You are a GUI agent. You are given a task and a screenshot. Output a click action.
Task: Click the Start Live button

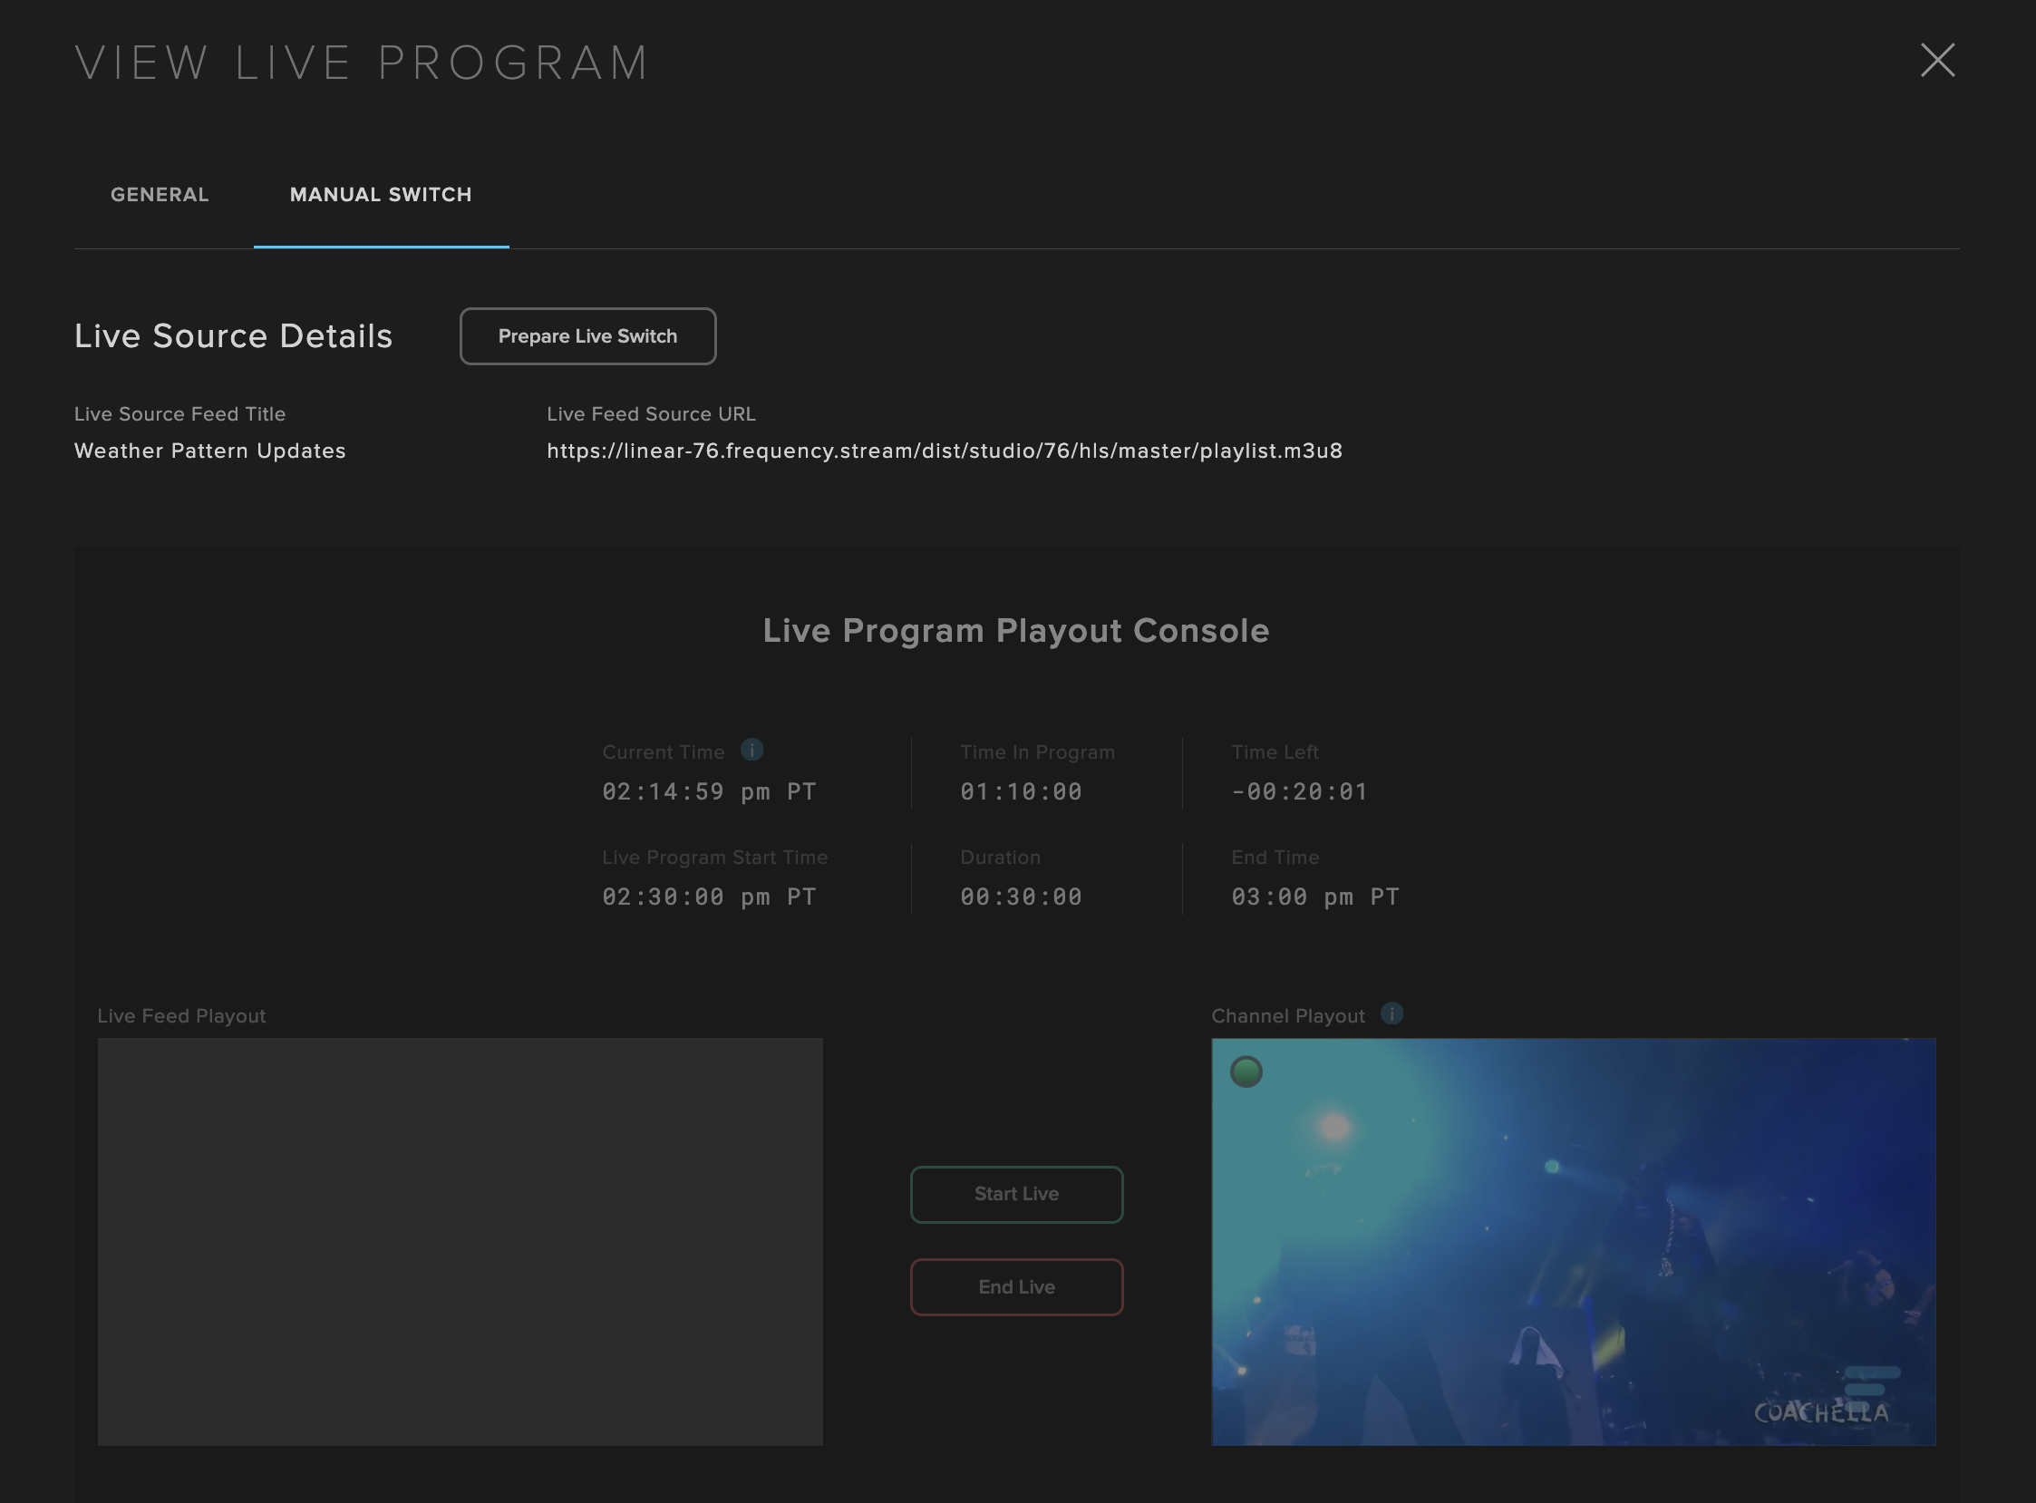pos(1016,1194)
